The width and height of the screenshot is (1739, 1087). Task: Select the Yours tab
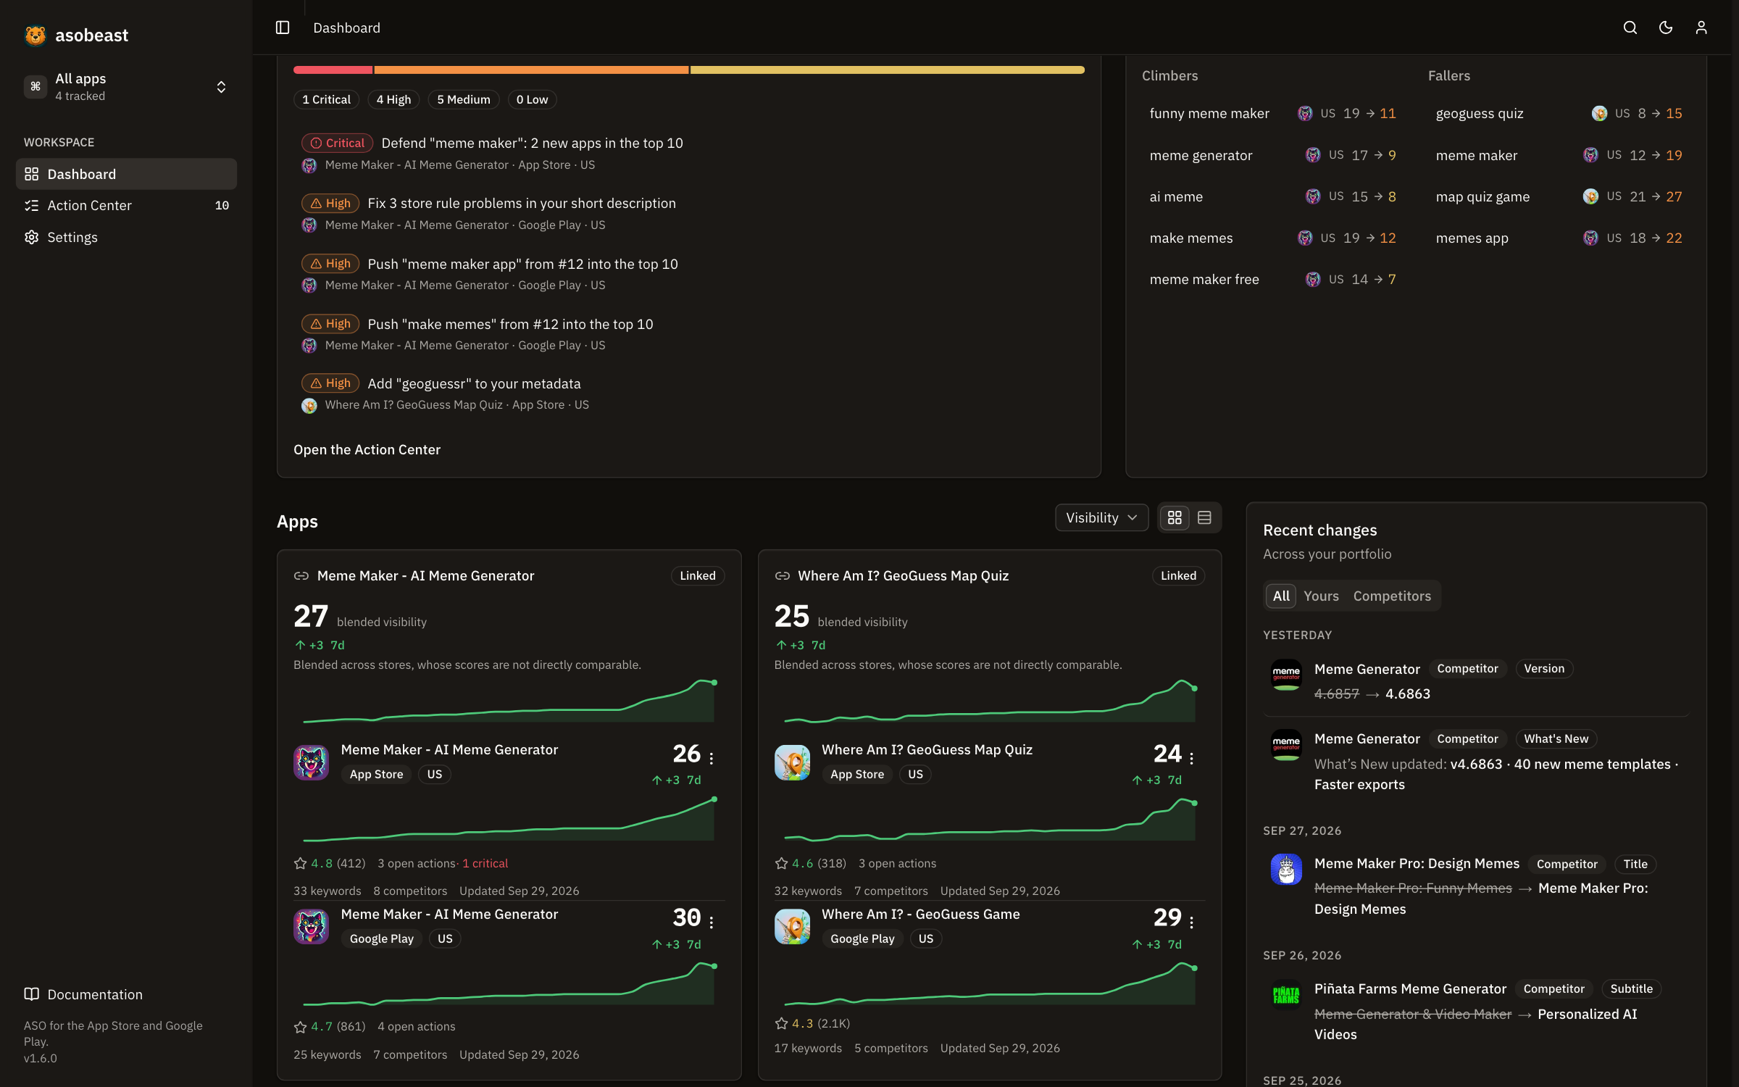pos(1321,596)
